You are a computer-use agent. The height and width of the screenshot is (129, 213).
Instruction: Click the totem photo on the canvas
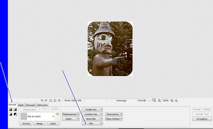click(110, 49)
